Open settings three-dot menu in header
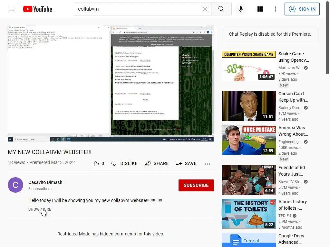This screenshot has height=247, width=330. pyautogui.click(x=276, y=9)
